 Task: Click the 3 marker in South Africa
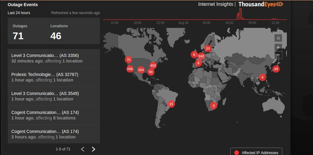pyautogui.click(x=213, y=106)
